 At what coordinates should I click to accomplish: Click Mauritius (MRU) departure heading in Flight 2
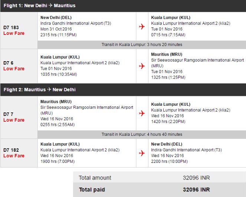[x=56, y=102]
